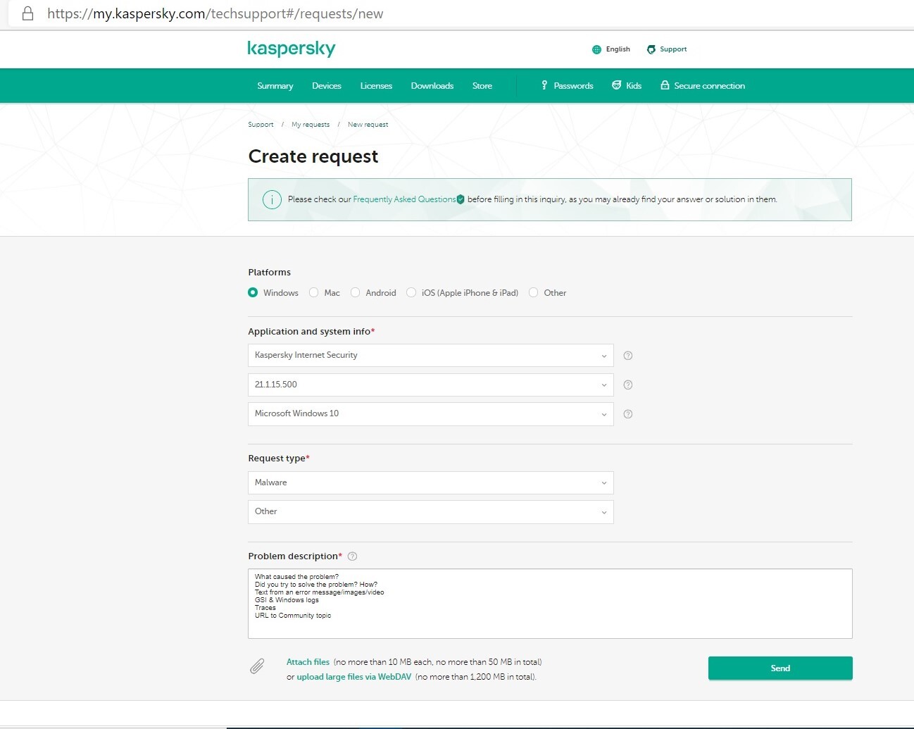Select the Mac platform radio button

click(314, 292)
